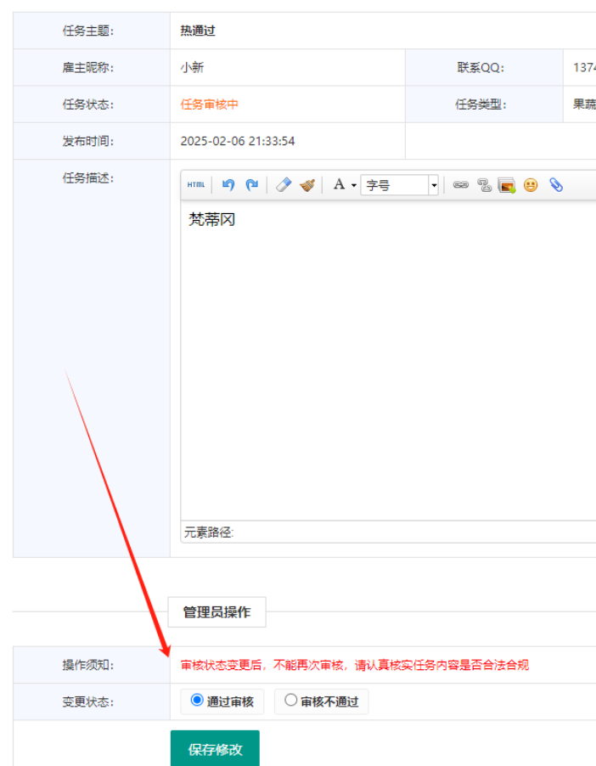Image resolution: width=596 pixels, height=766 pixels.
Task: Open the 字号 font size dropdown
Action: 399,185
